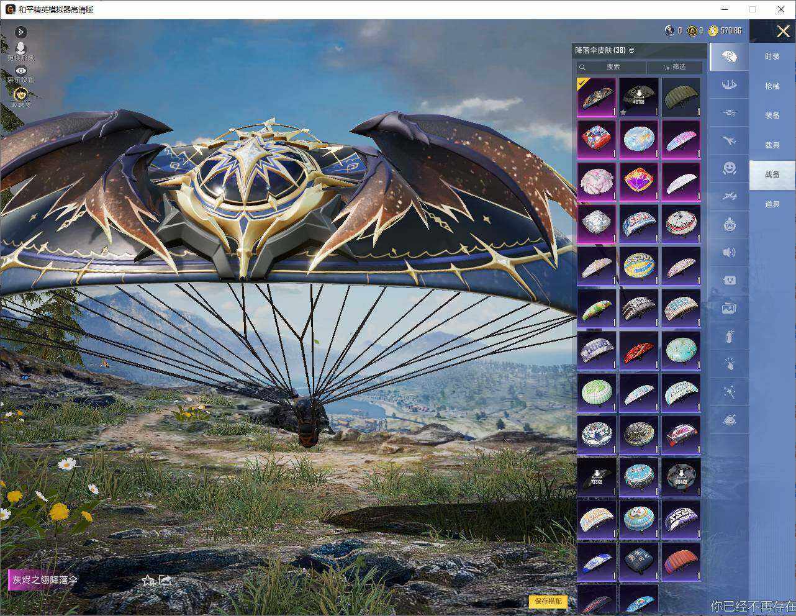The height and width of the screenshot is (616, 796).
Task: Open the snapping hand gesture category icon
Action: (729, 364)
